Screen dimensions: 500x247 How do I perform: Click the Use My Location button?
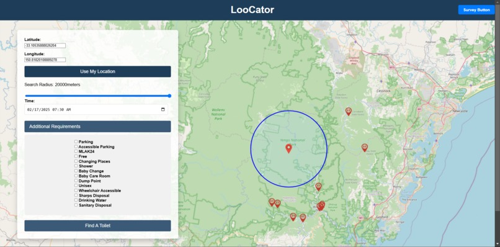click(97, 71)
